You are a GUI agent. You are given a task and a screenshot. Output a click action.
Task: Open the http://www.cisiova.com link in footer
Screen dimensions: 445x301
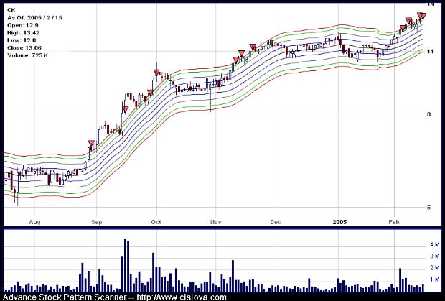[182, 297]
